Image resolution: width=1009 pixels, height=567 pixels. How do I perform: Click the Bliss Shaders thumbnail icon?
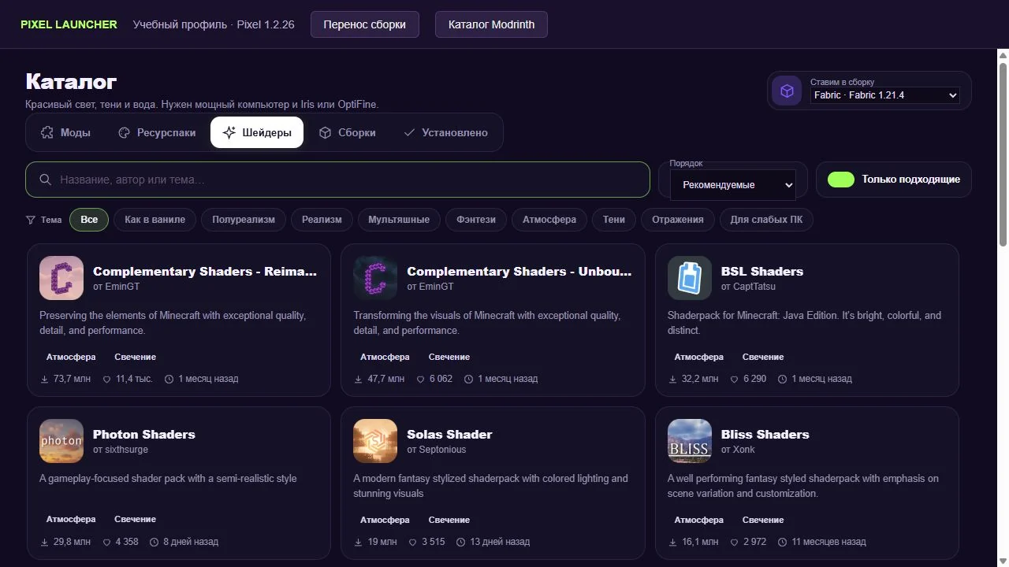point(690,441)
